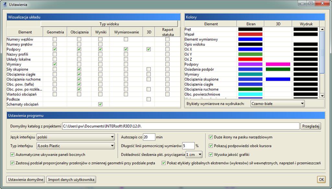Image resolution: width=332 pixels, height=189 pixels.
Task: Click the Typ widoku header
Action: 109,24
